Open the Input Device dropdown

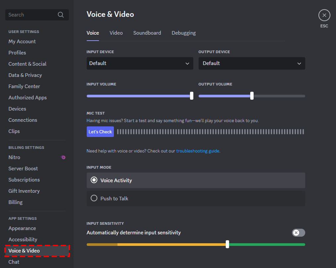pyautogui.click(x=140, y=63)
